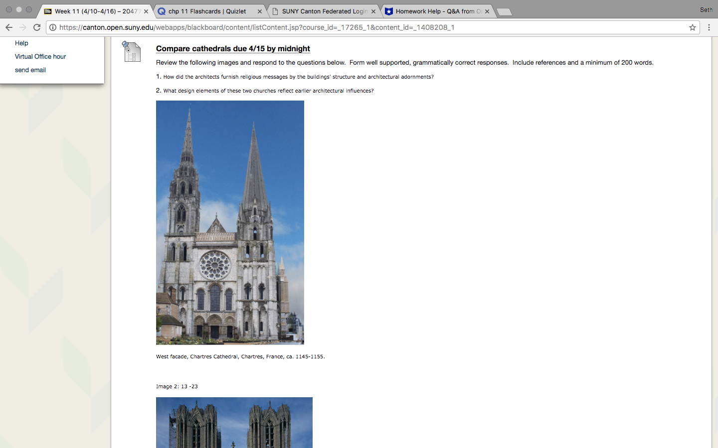Click the assignment document icon
The width and height of the screenshot is (718, 448).
[132, 52]
